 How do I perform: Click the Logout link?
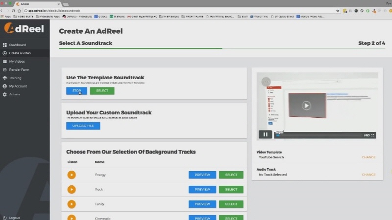pyautogui.click(x=14, y=218)
